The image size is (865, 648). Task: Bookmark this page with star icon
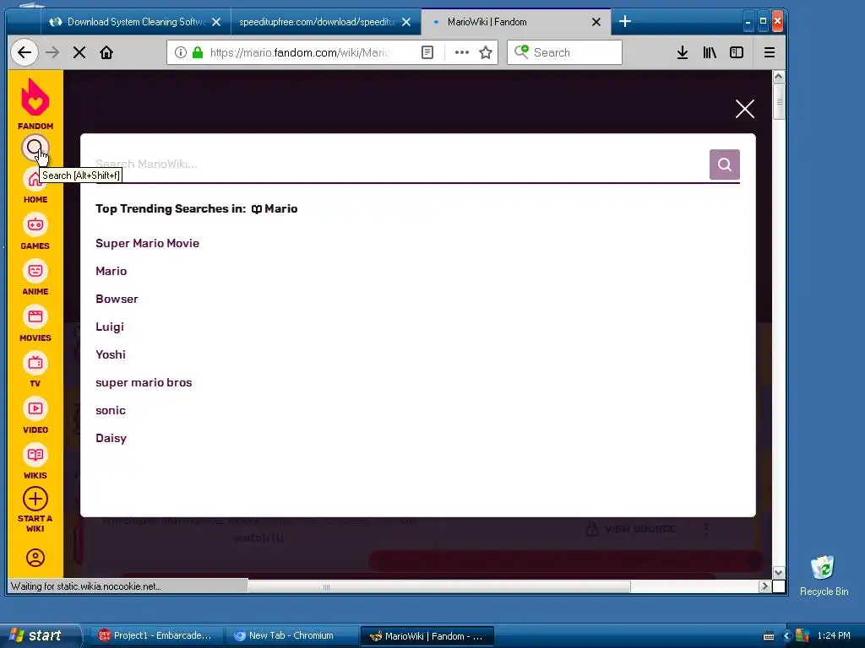pyautogui.click(x=486, y=52)
